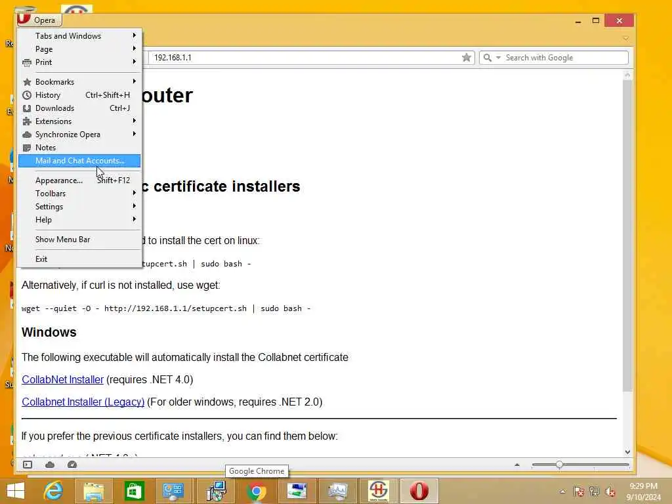Screen dimensions: 672x504
Task: Click the History clock icon
Action: coord(26,95)
